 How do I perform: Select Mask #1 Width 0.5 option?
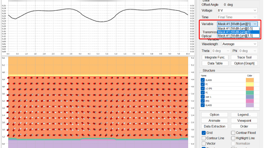pos(238,28)
